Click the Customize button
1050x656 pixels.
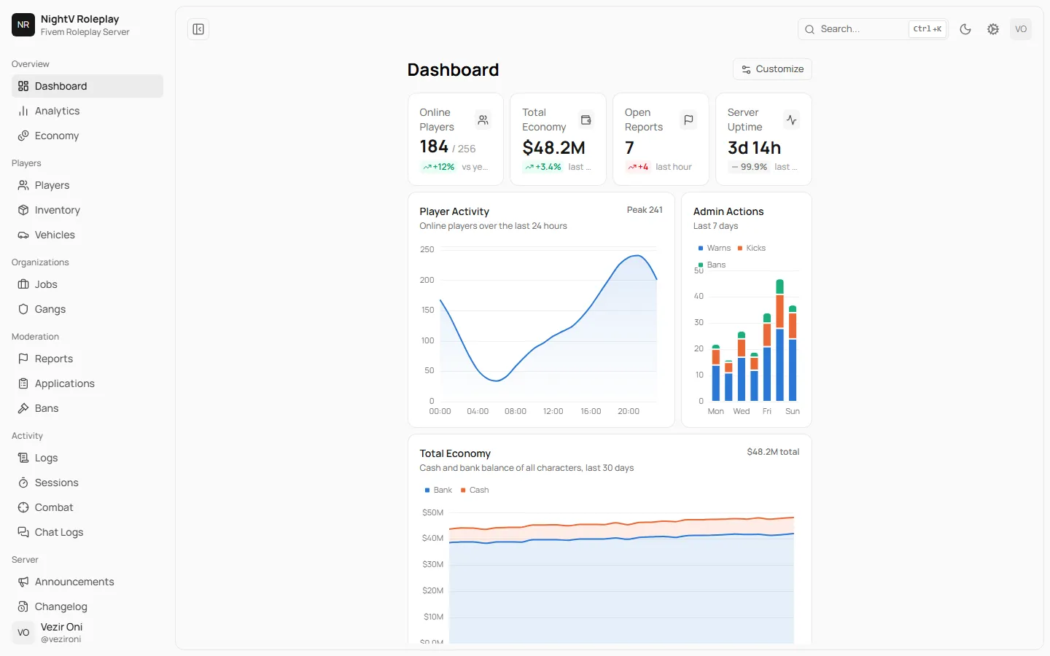pos(772,69)
